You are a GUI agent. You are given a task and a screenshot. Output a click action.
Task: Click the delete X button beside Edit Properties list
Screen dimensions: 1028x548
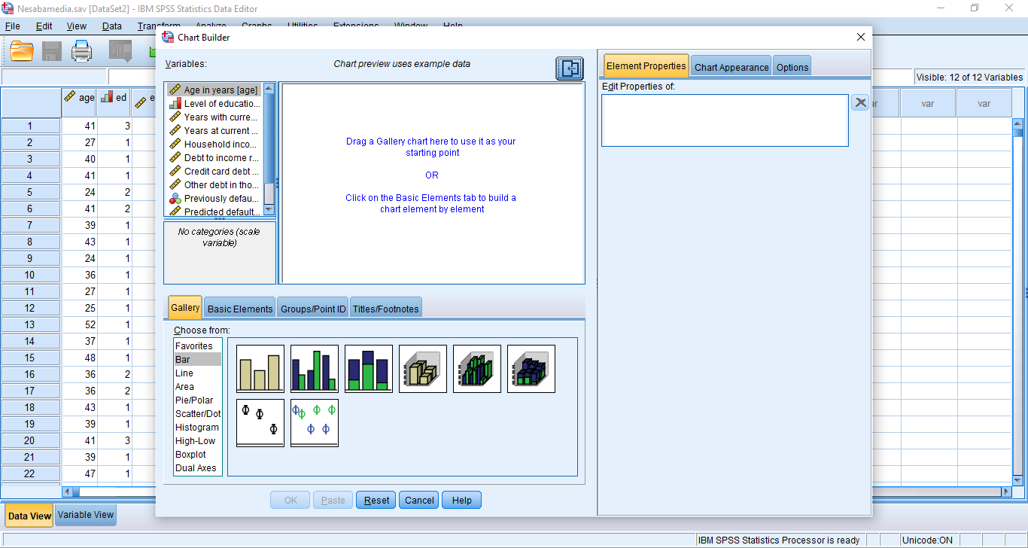(x=860, y=103)
